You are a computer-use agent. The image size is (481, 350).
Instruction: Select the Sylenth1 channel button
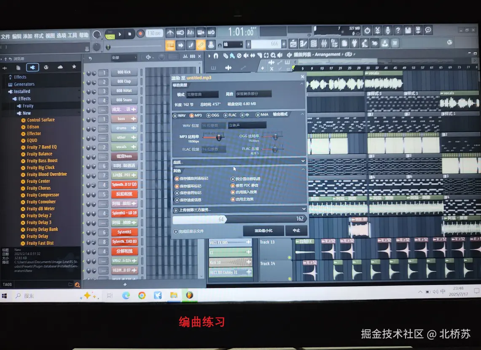[124, 232]
